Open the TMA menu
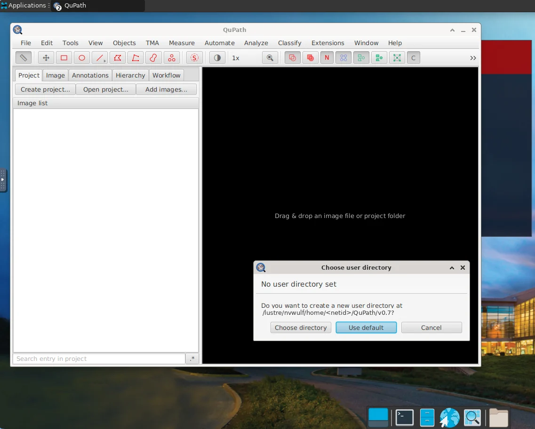 tap(152, 43)
